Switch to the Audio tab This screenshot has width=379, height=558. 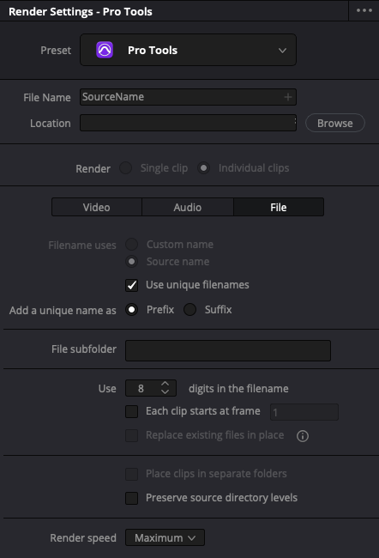click(188, 207)
